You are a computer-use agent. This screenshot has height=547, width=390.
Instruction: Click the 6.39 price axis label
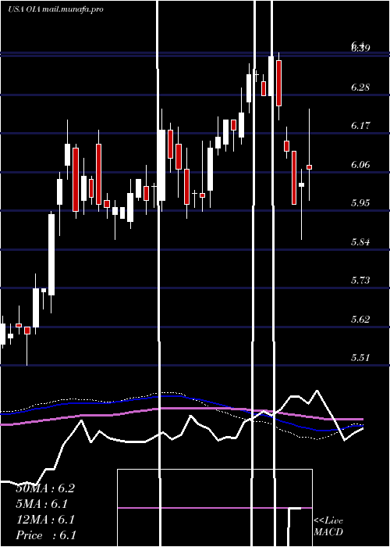point(360,48)
